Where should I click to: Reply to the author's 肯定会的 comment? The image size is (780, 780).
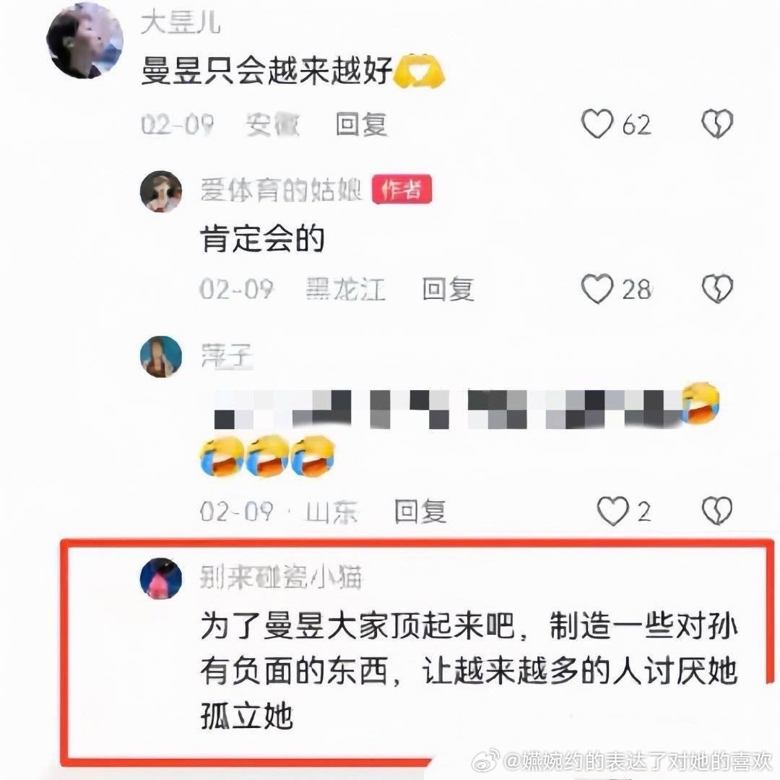(448, 289)
